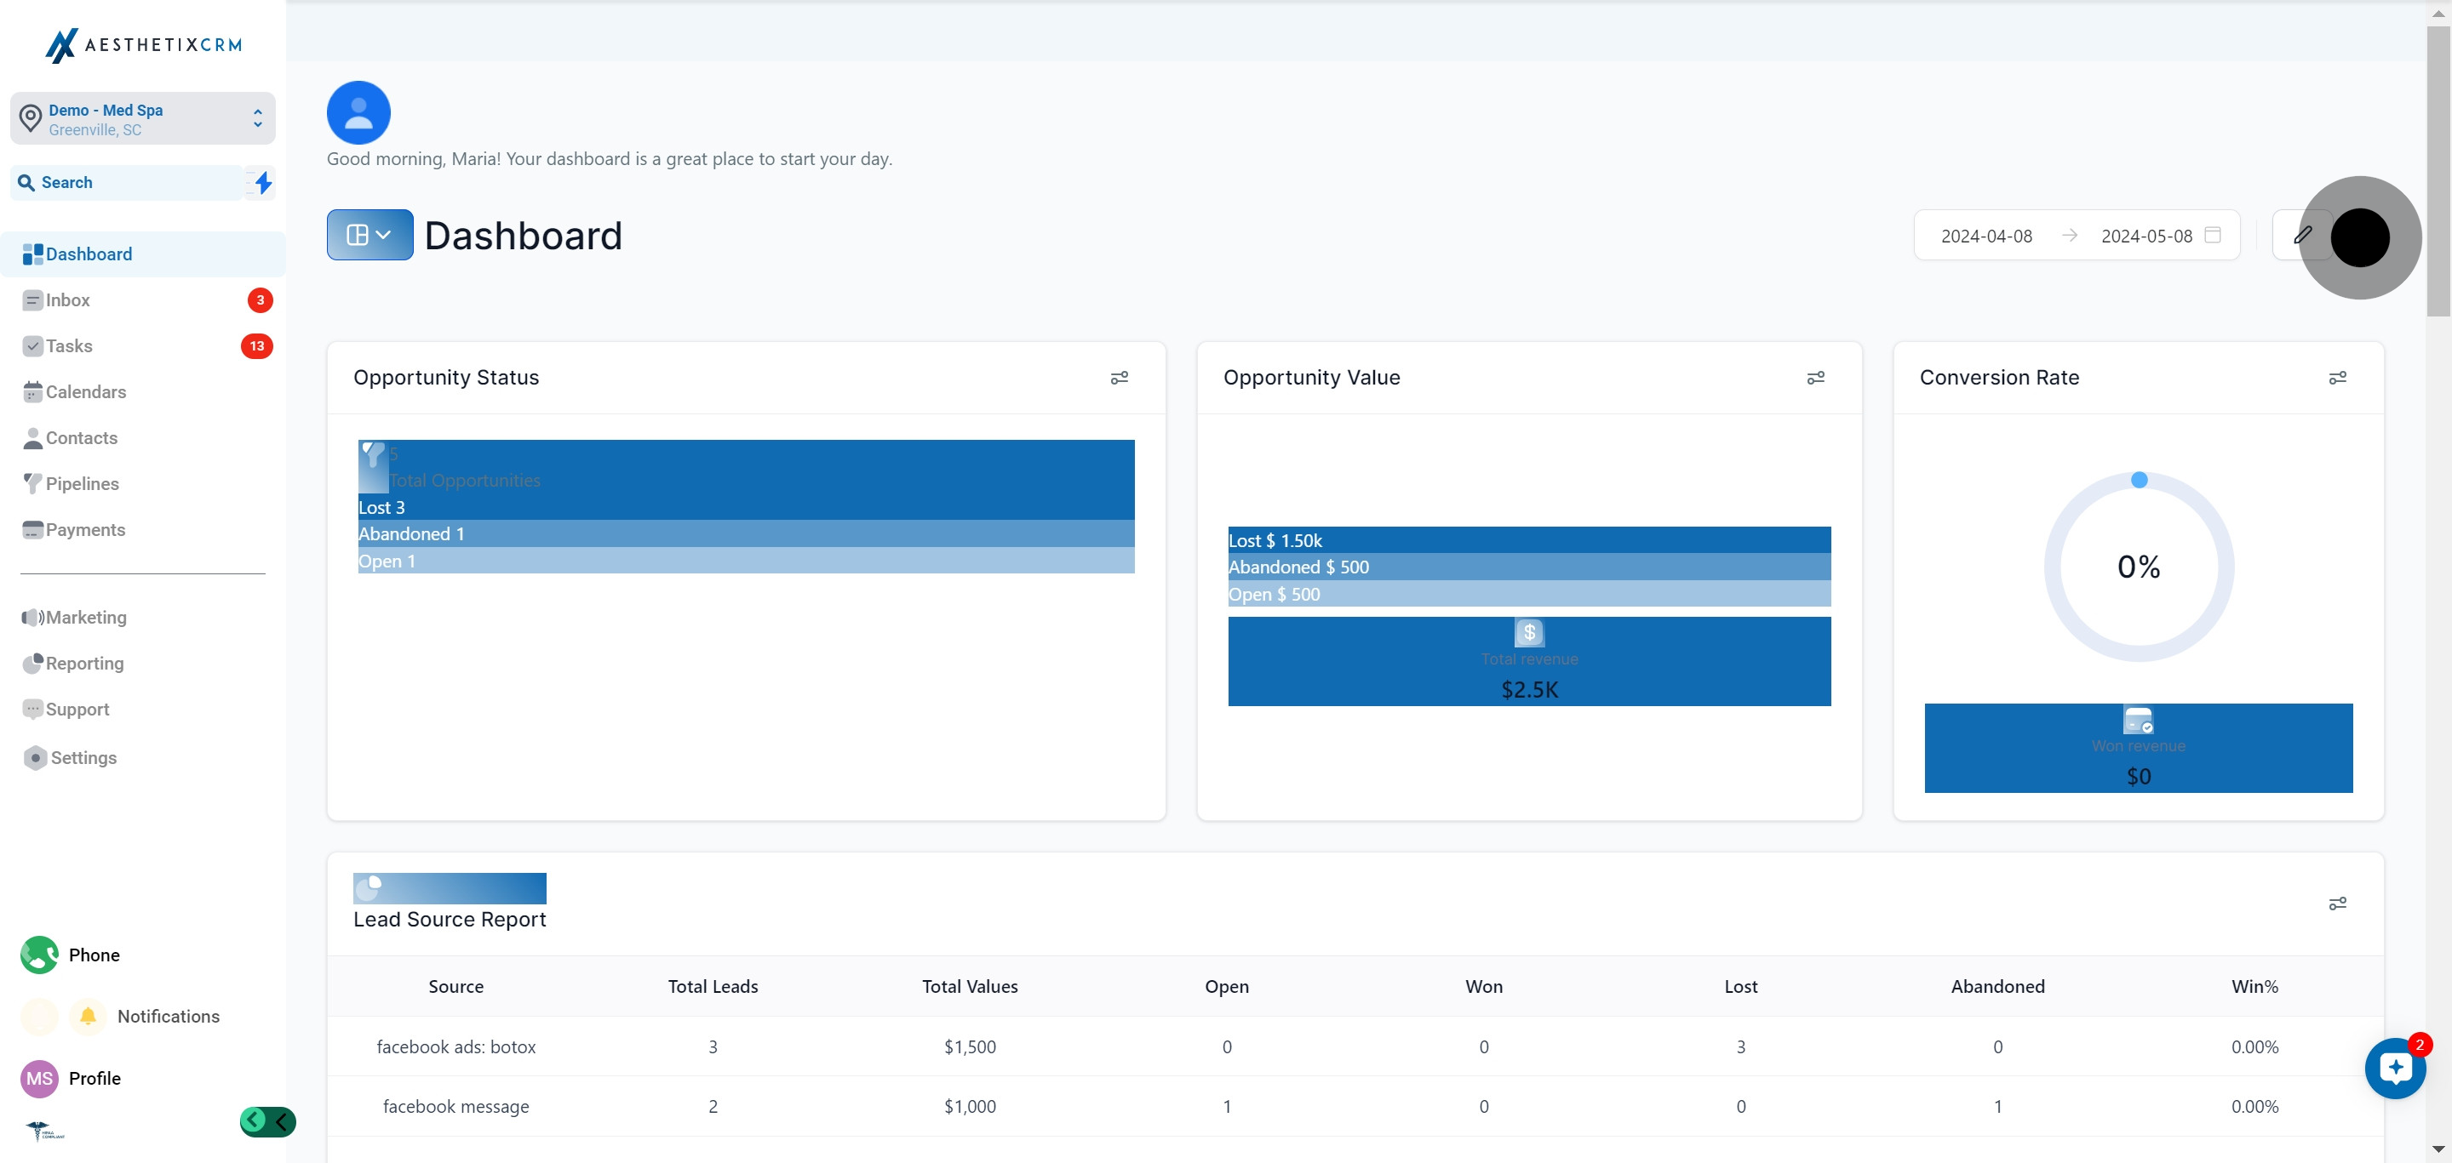Open Lead Source Report filter settings

[x=2337, y=904]
